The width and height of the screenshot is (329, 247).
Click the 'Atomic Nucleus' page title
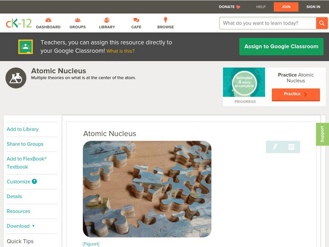58,71
